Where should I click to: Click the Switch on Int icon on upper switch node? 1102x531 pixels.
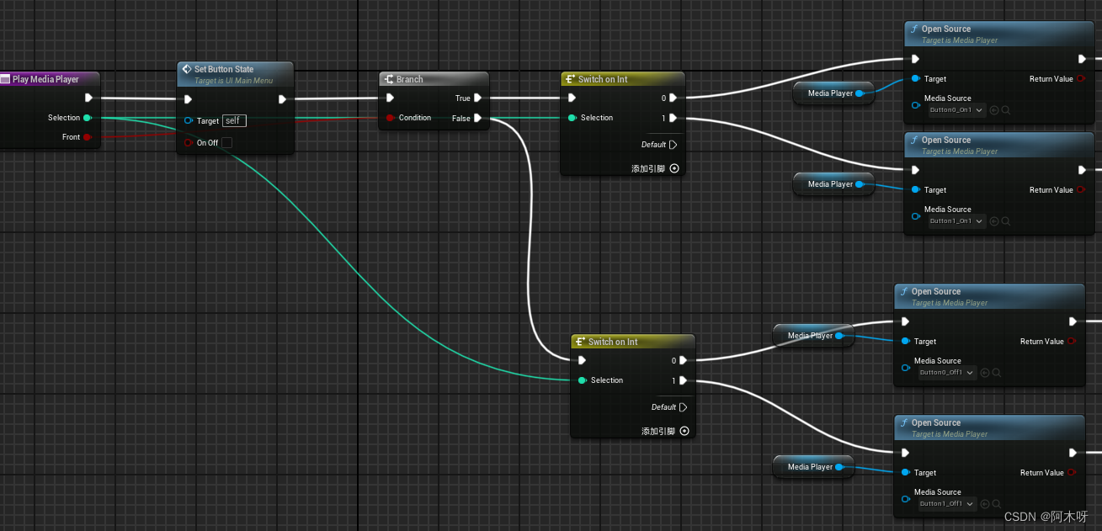point(569,78)
